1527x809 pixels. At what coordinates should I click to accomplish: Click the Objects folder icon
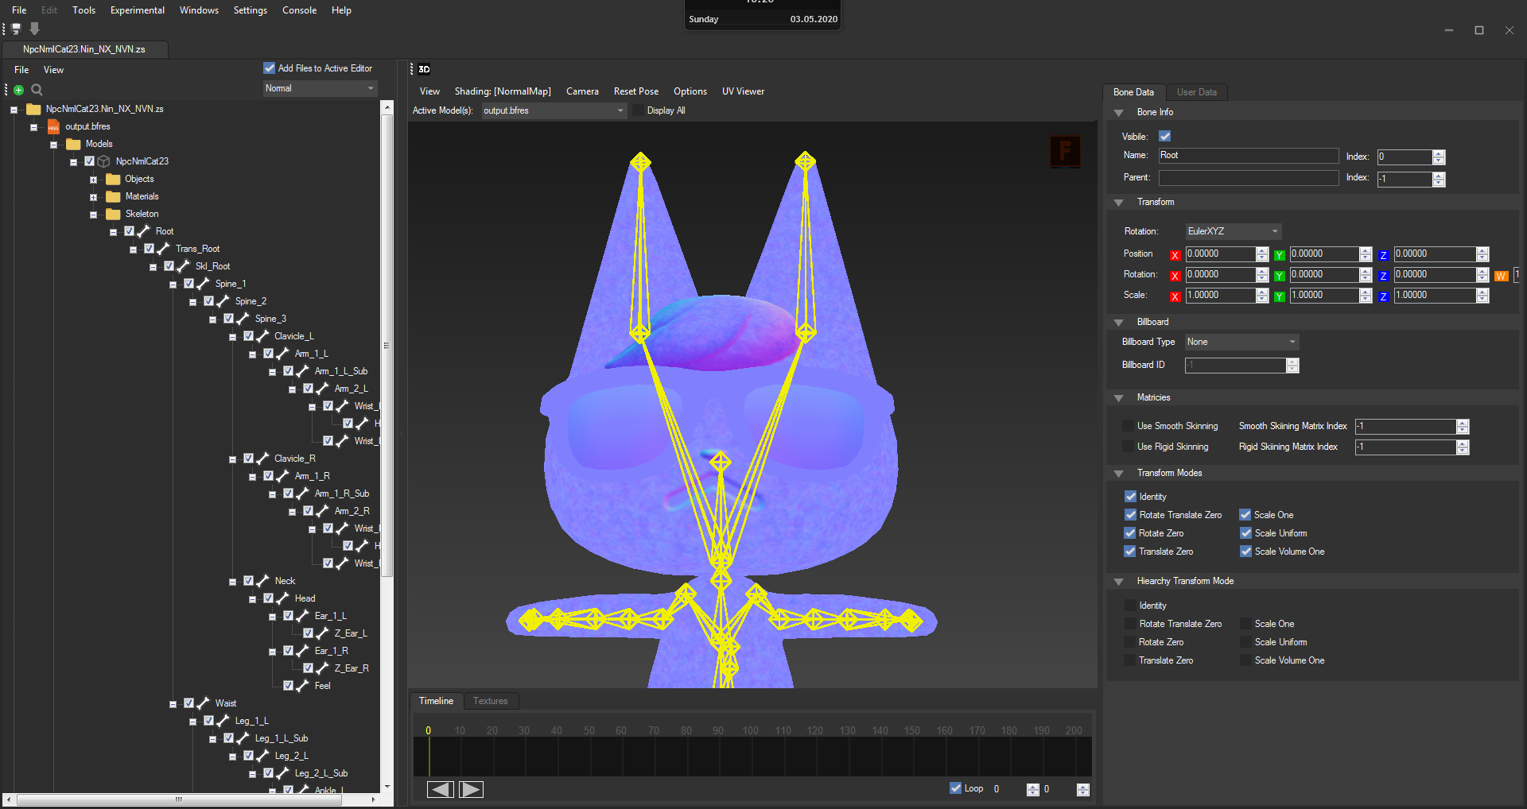[114, 179]
